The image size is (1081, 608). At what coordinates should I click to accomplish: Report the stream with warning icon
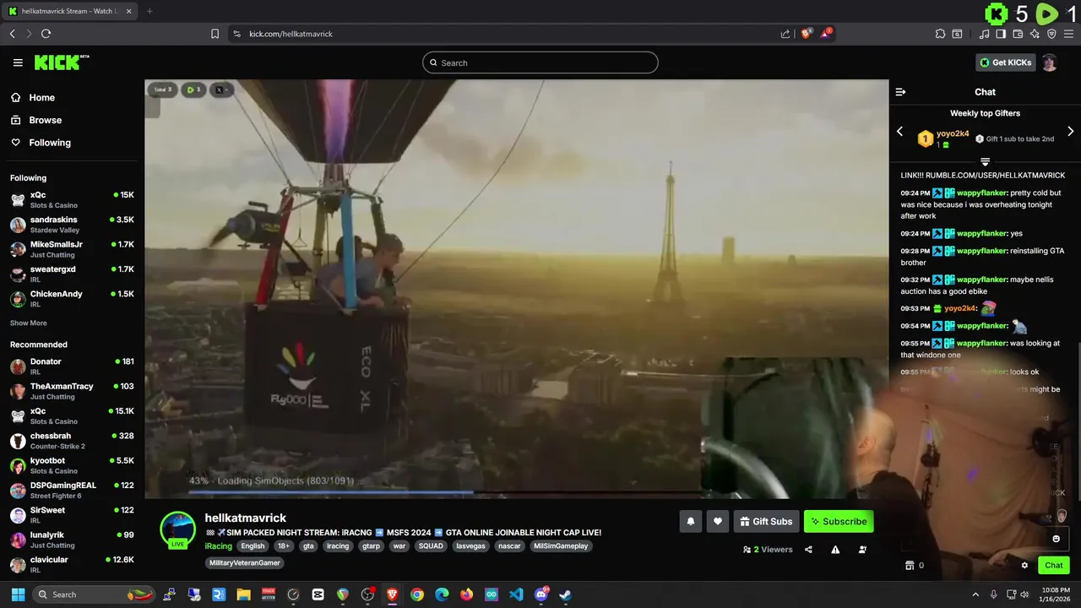[835, 550]
